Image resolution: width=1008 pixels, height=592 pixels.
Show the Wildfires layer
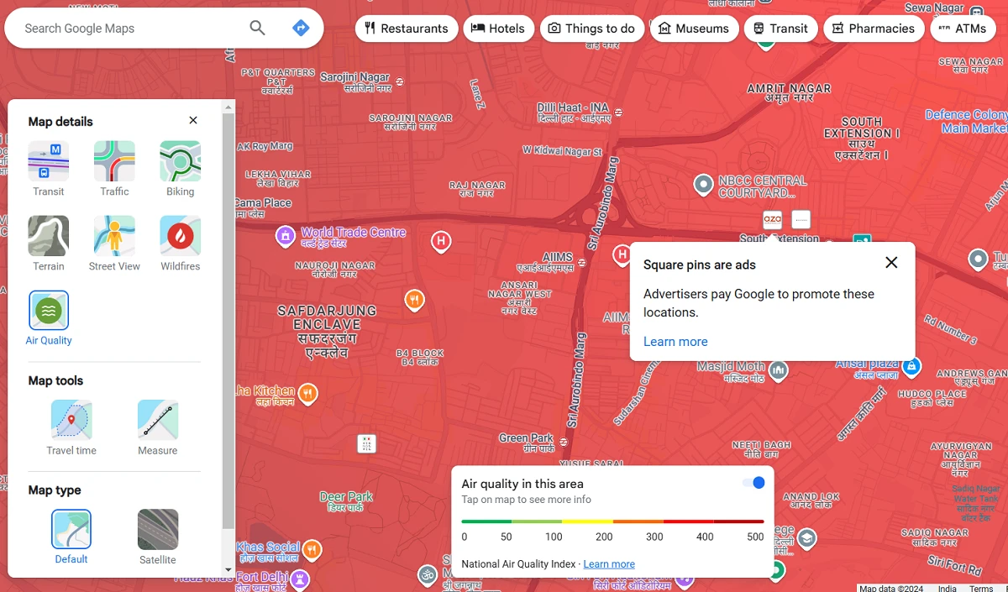pos(180,244)
